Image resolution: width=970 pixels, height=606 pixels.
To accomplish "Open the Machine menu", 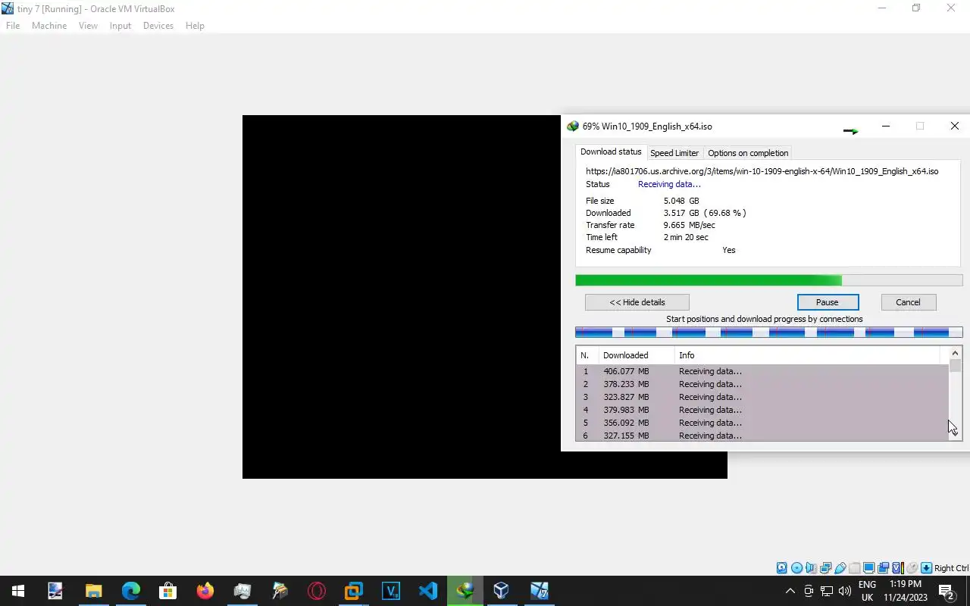I will click(x=49, y=26).
